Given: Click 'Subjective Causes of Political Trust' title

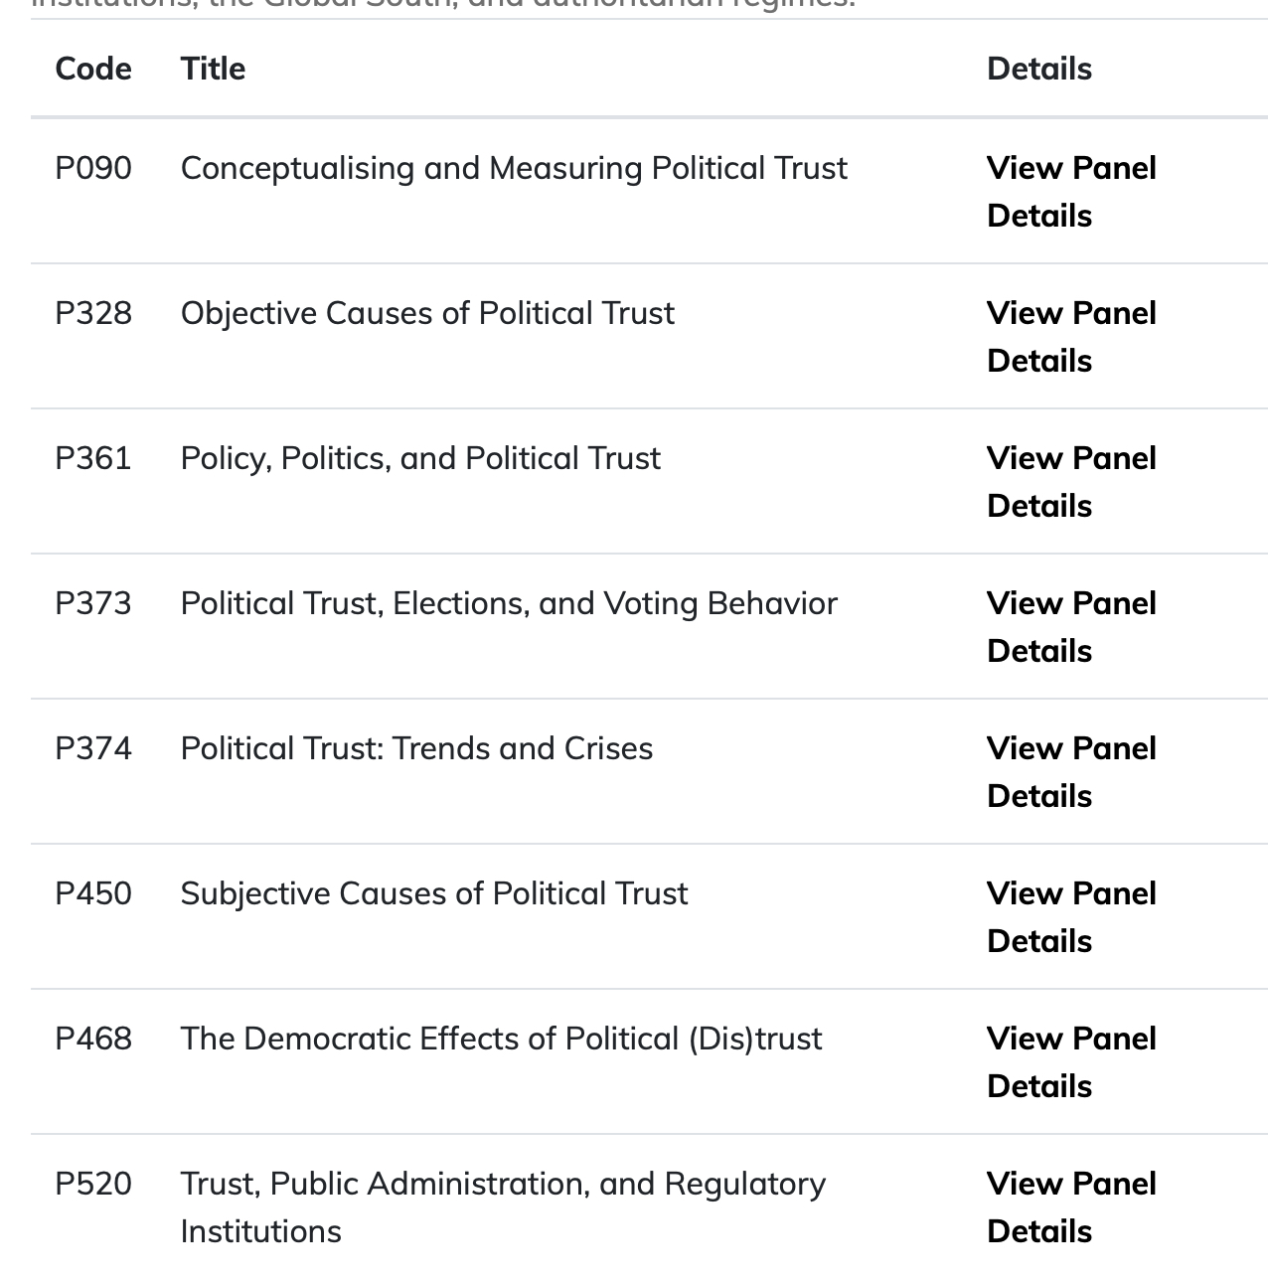Looking at the screenshot, I should 433,893.
